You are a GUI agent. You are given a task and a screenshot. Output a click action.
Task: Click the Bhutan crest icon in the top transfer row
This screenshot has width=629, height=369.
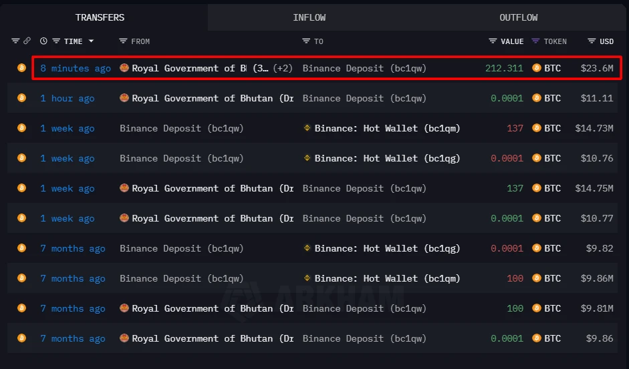124,68
